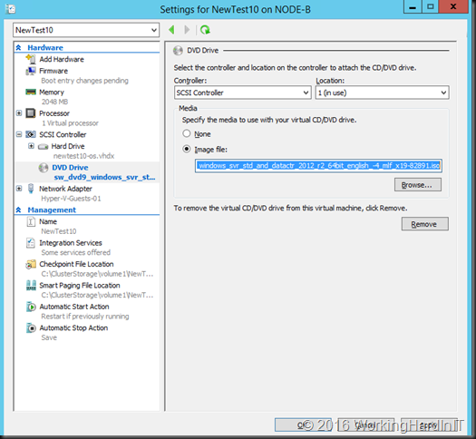This screenshot has height=439, width=476.
Task: Click the Cancel button
Action: pyautogui.click(x=365, y=425)
